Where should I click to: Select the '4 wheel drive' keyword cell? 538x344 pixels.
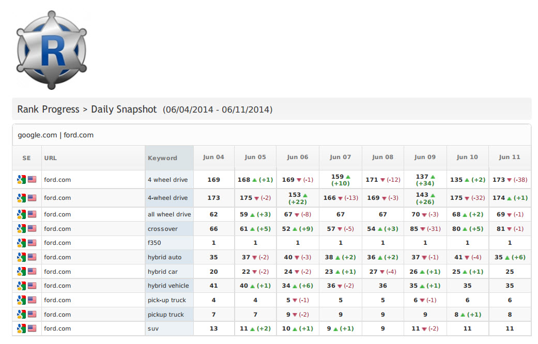(x=169, y=179)
